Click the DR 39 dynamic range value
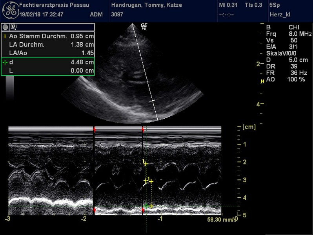The image size is (313, 235). [x=294, y=66]
